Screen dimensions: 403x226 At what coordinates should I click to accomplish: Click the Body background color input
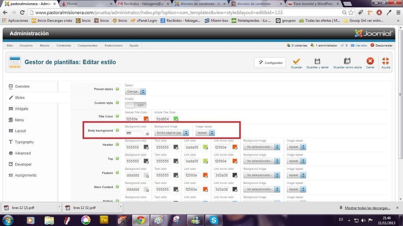pyautogui.click(x=133, y=133)
